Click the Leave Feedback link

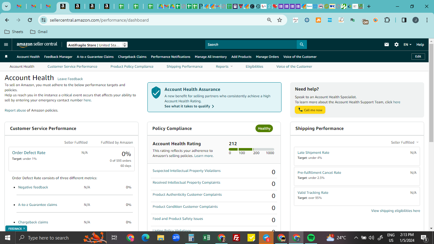70,79
